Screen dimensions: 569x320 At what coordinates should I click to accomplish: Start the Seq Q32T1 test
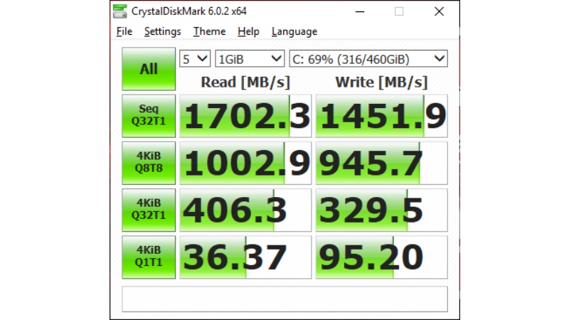(149, 116)
